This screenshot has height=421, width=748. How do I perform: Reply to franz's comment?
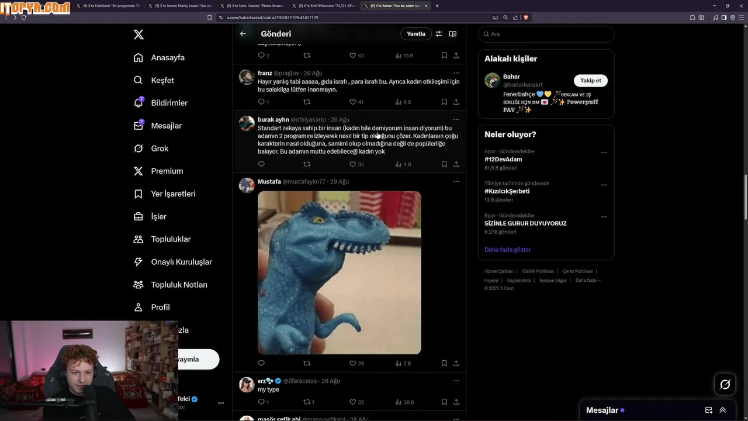coord(261,102)
